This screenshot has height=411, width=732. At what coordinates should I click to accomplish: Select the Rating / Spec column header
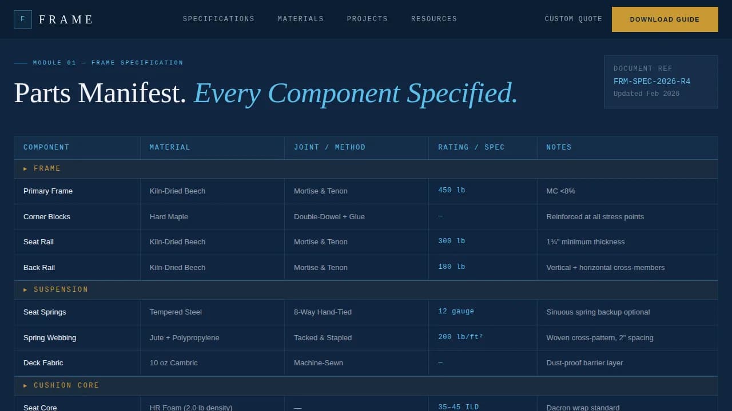point(471,147)
